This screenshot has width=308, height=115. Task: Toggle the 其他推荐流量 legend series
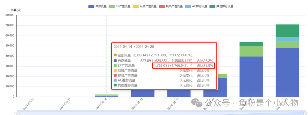click(221, 6)
